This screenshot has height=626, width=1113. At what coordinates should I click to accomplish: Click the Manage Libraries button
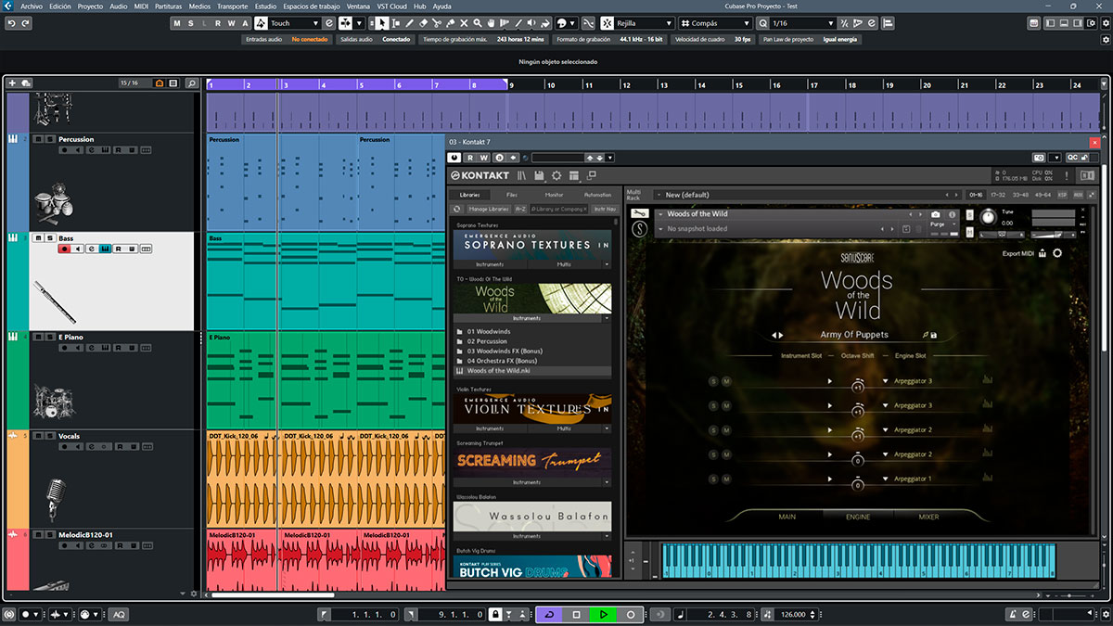tap(489, 209)
